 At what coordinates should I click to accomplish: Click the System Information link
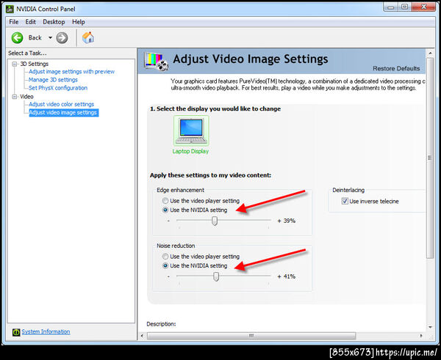point(46,331)
